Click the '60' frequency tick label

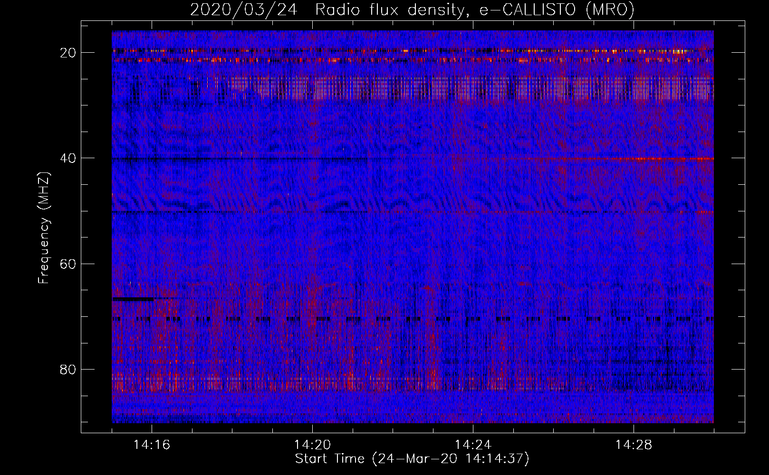click(68, 264)
